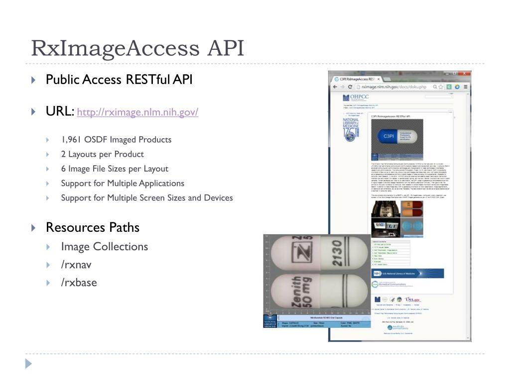This screenshot has width=510, height=382.
Task: Close the C3PI RxImageAccess browser tab
Action: click(x=379, y=79)
